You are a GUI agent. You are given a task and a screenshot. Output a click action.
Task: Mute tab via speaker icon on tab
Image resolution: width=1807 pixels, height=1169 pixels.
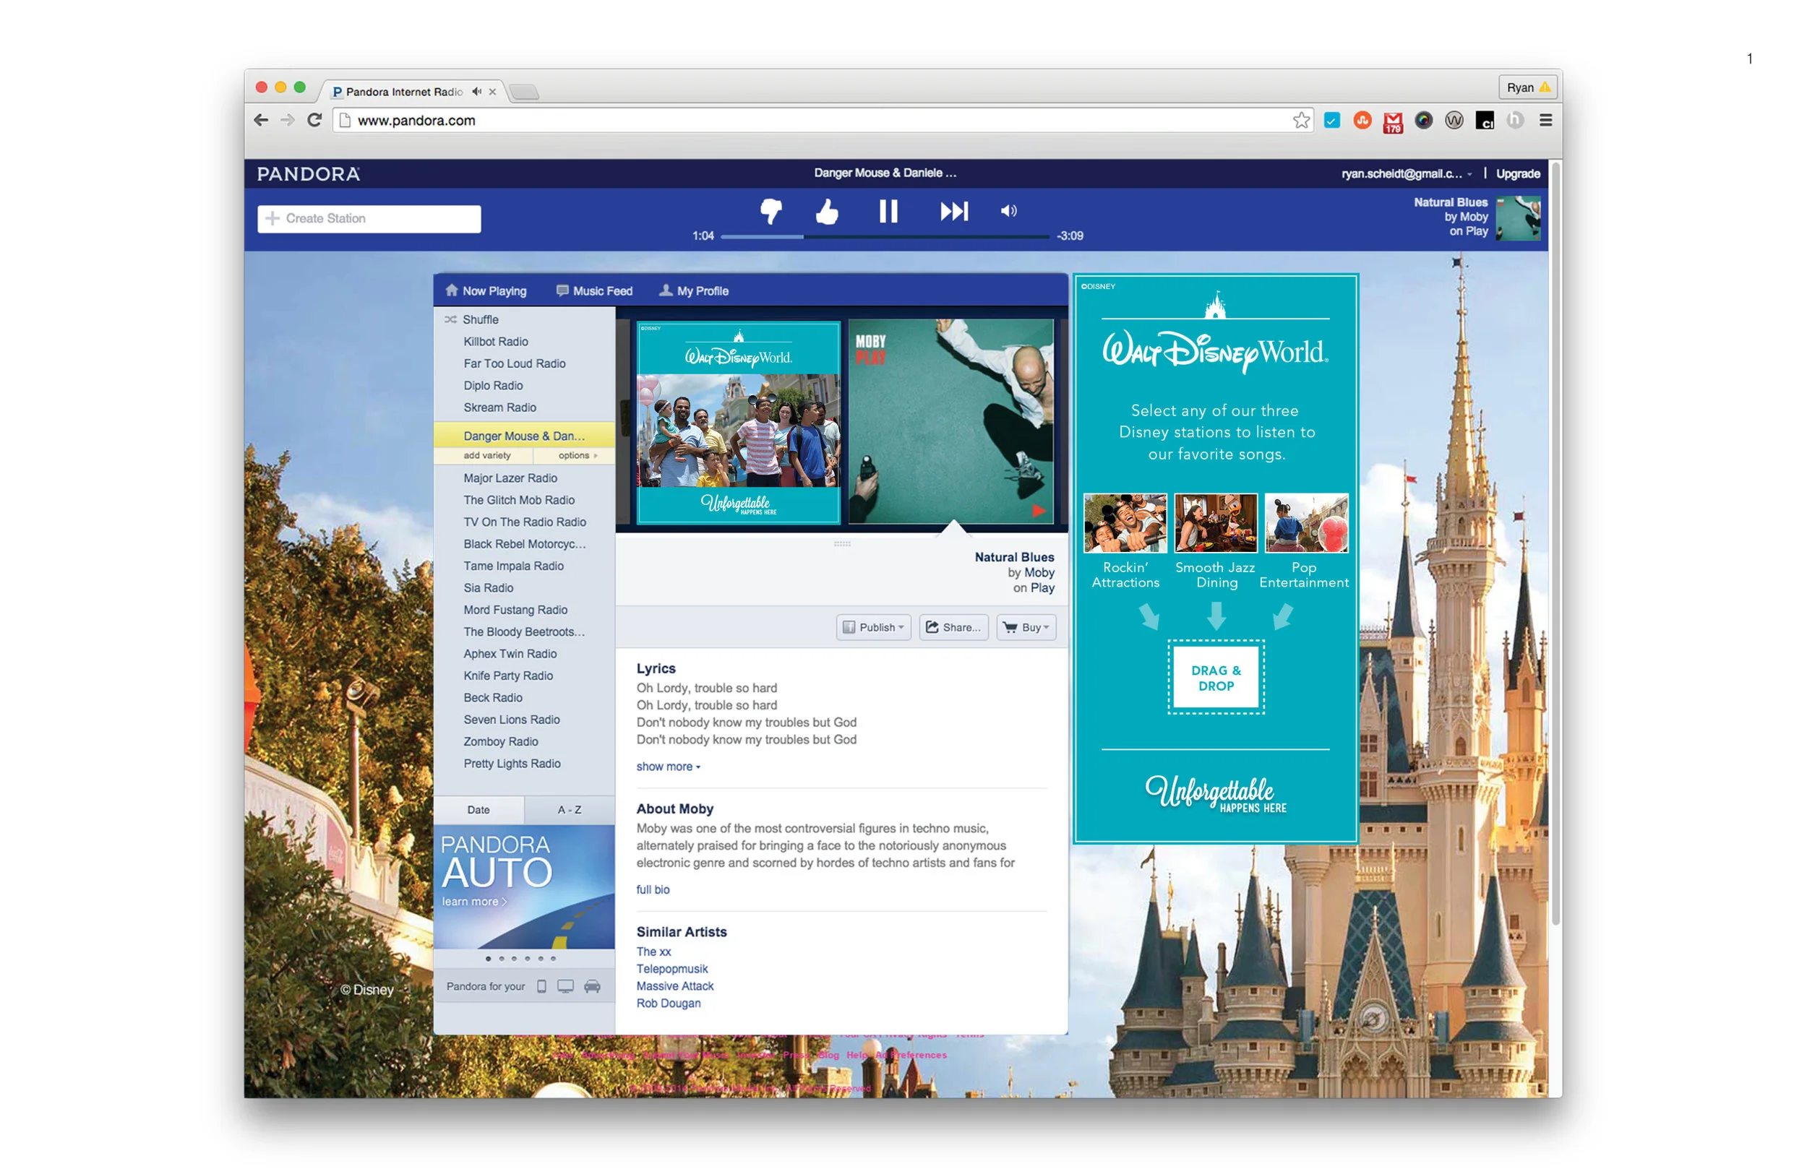pos(476,92)
